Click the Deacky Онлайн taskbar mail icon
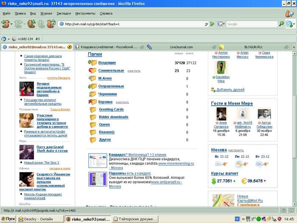Viewport: 297px width, 223px height. [21, 219]
